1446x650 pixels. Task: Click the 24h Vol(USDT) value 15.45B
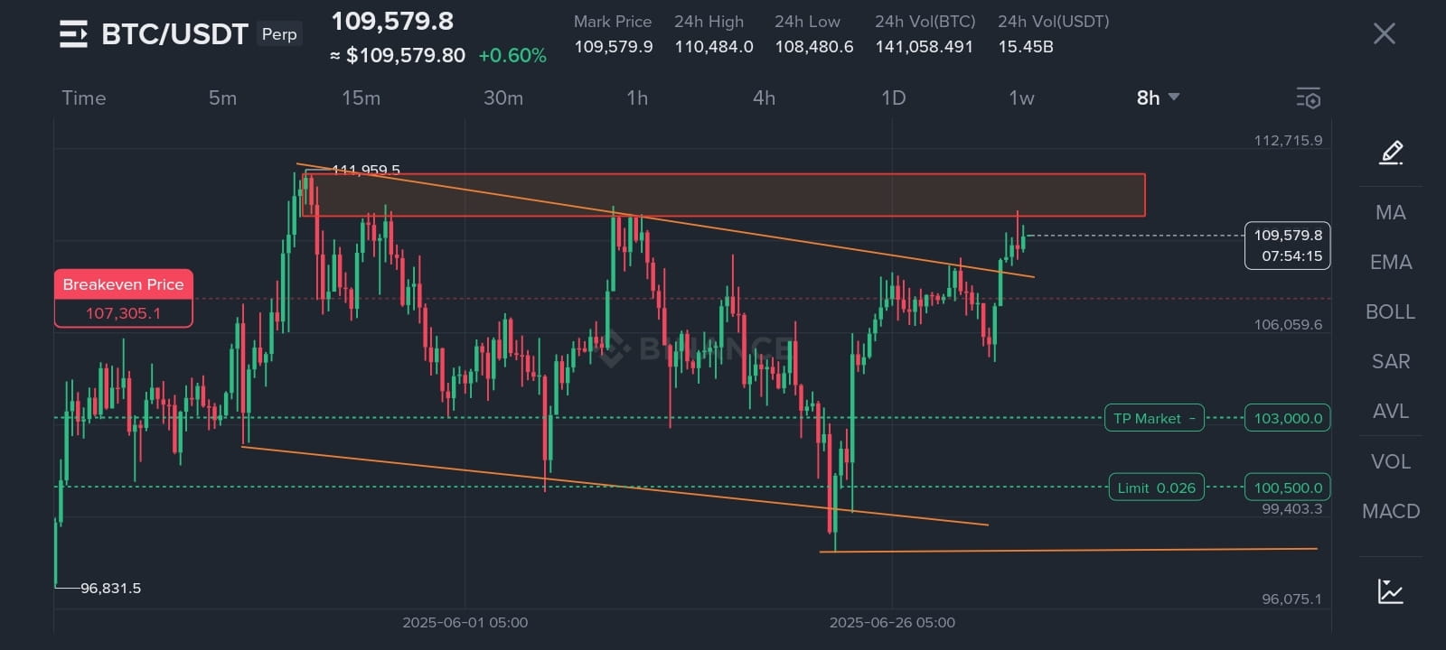[1026, 46]
